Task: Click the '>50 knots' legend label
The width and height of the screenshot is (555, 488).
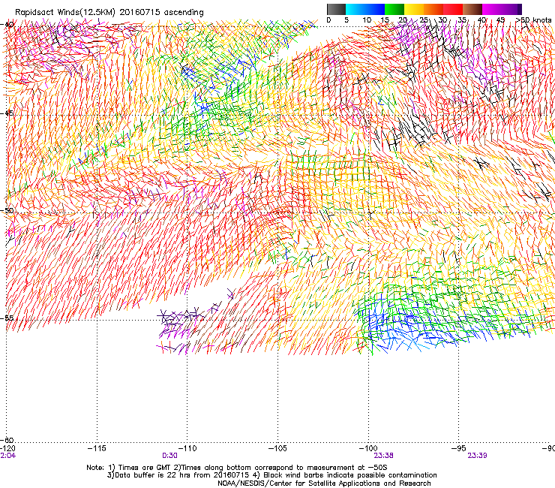Action: 533,20
